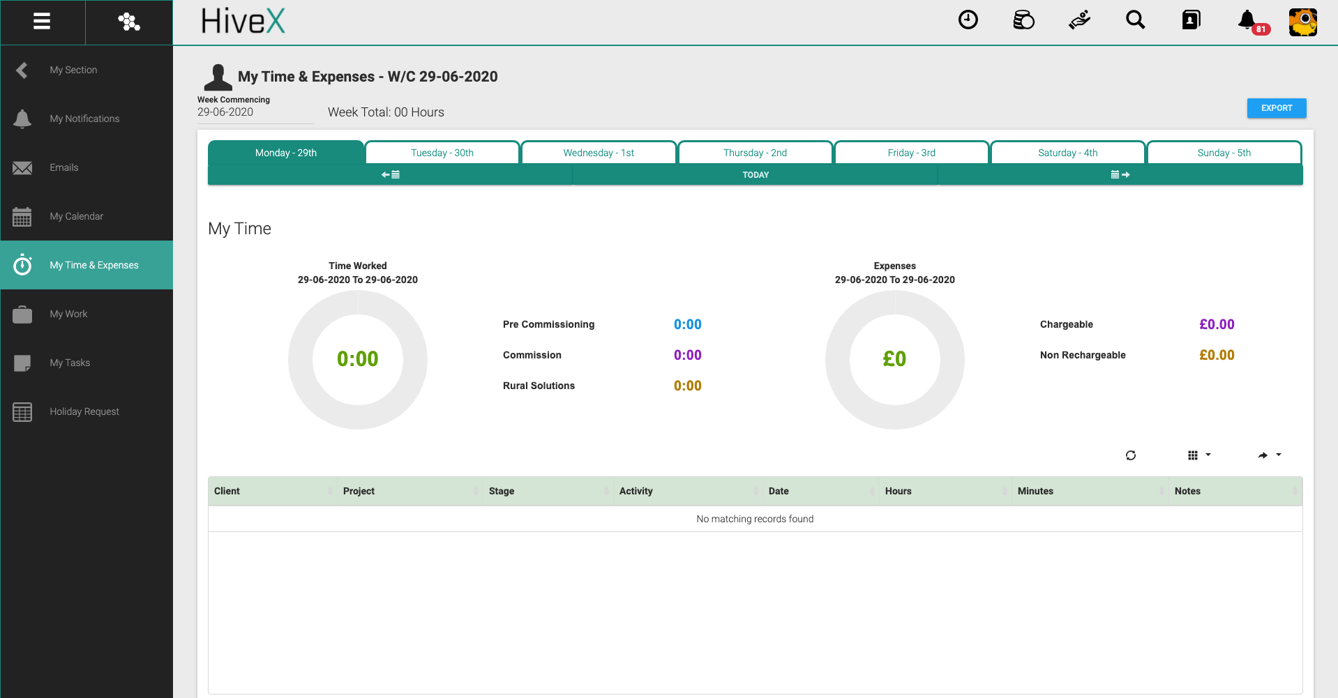Screen dimensions: 1338x698
Task: Click the HiveX honeycomb modules icon
Action: pos(129,22)
